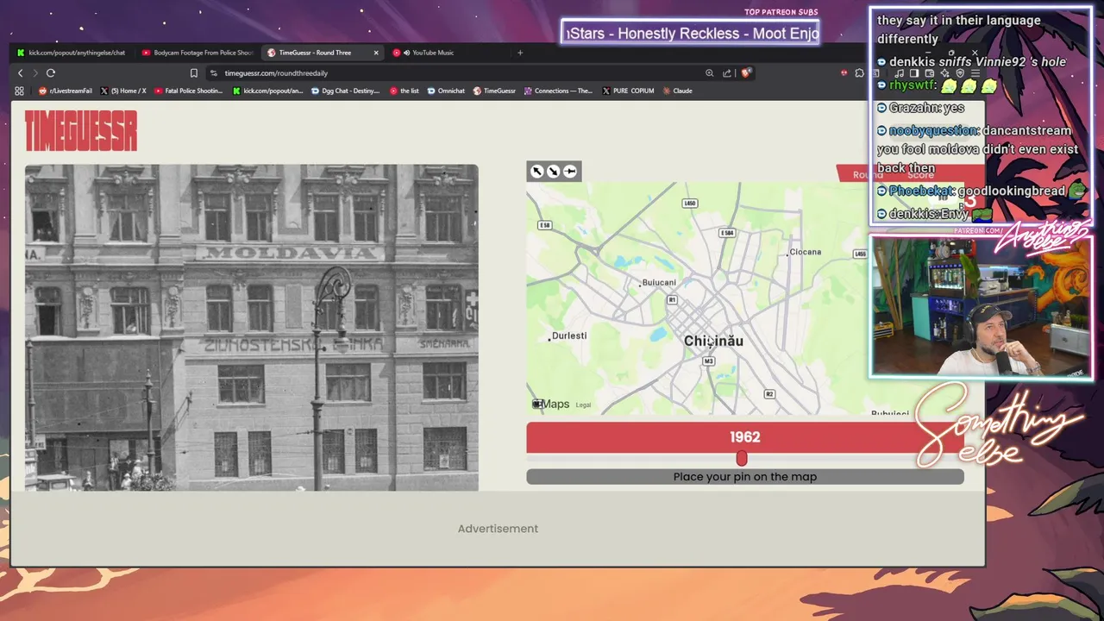Open the Fatal Police Shootin... bookmark
This screenshot has height=621, width=1104.
(188, 91)
